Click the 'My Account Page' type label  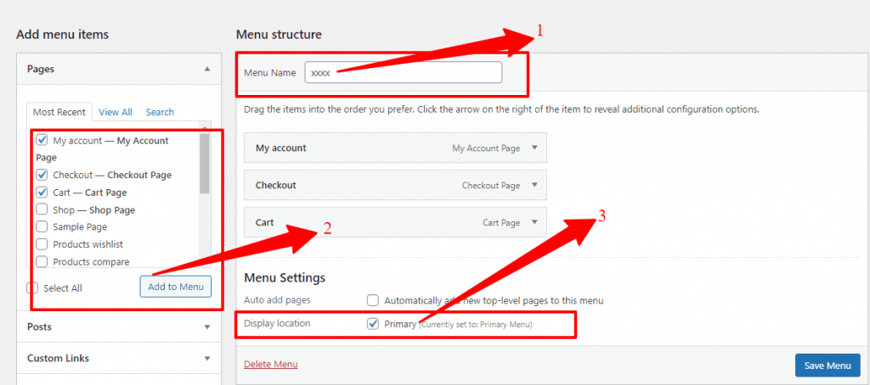[x=486, y=148]
